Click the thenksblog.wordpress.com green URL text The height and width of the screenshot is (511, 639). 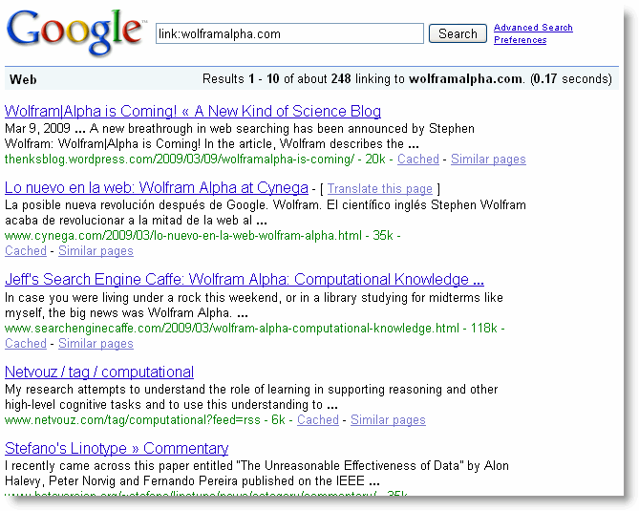[180, 159]
